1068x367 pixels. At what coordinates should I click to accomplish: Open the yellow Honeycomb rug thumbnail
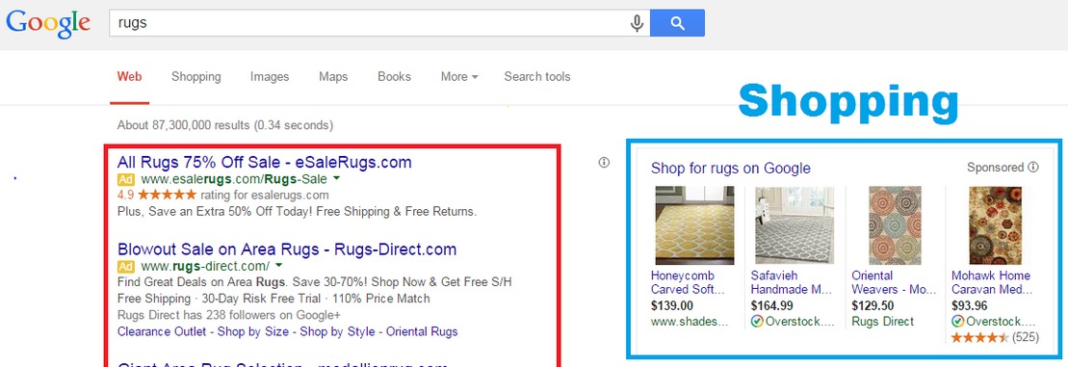pyautogui.click(x=694, y=225)
